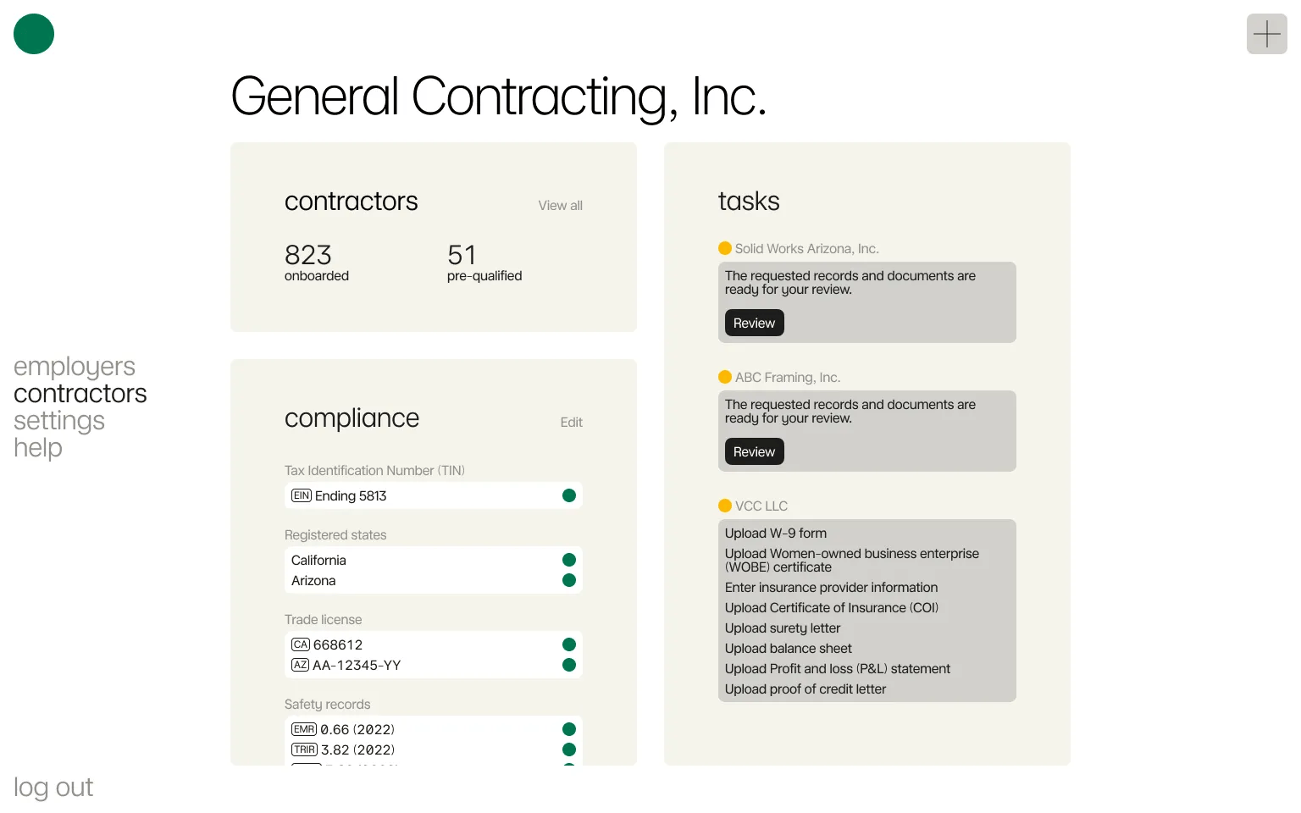The height and width of the screenshot is (813, 1301).
Task: Click the TRIR safety record badge
Action: tap(304, 749)
